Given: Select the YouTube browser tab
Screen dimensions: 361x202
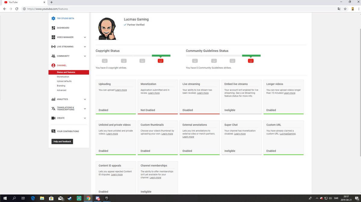Looking at the screenshot, I should [24, 2].
